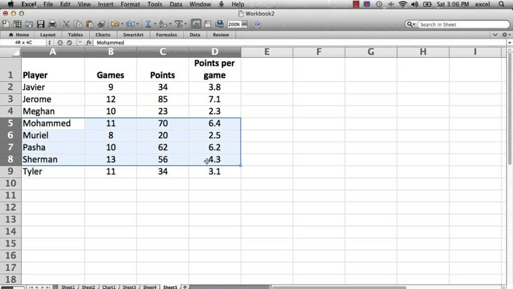
Task: Select the cell with value 85
Action: [162, 99]
